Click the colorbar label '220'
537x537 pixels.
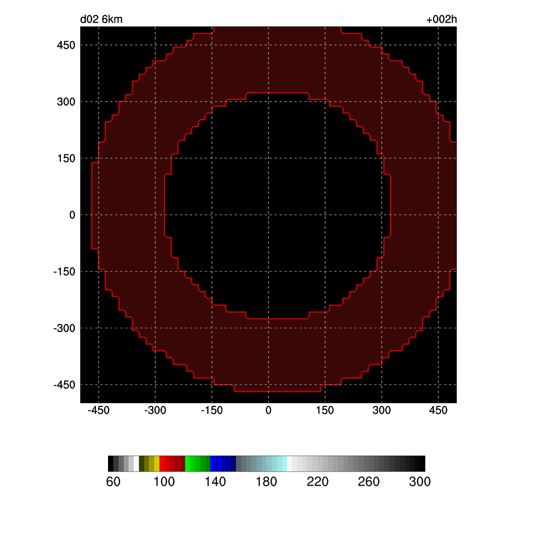(317, 482)
